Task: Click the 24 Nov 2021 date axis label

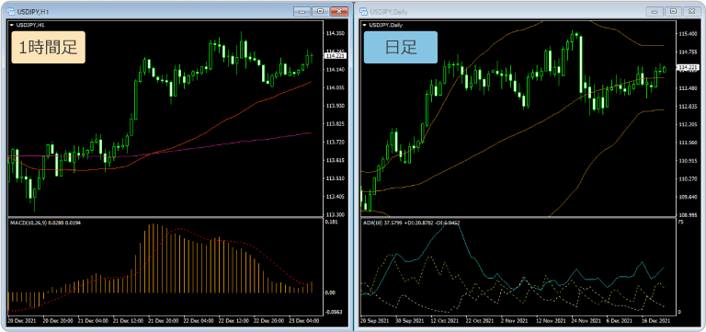Action: (584, 320)
